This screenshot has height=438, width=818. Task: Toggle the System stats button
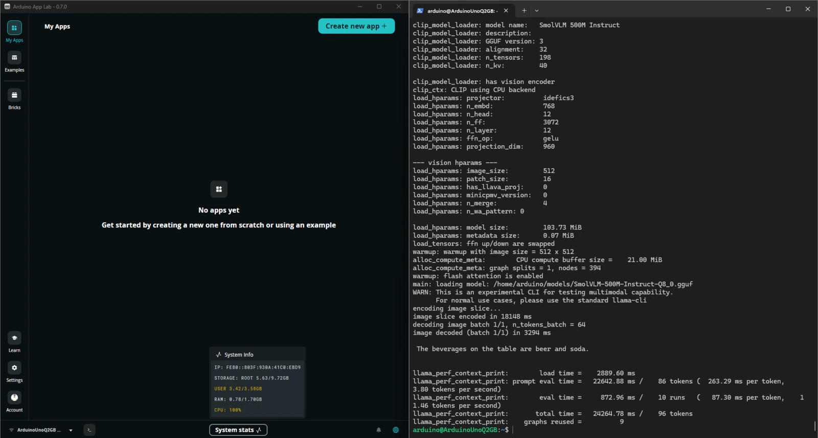point(238,430)
